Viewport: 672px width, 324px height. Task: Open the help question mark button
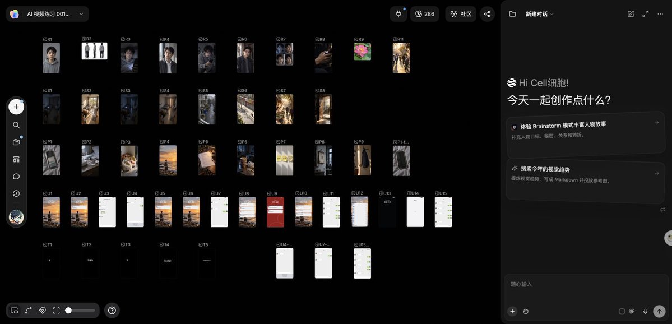[112, 311]
